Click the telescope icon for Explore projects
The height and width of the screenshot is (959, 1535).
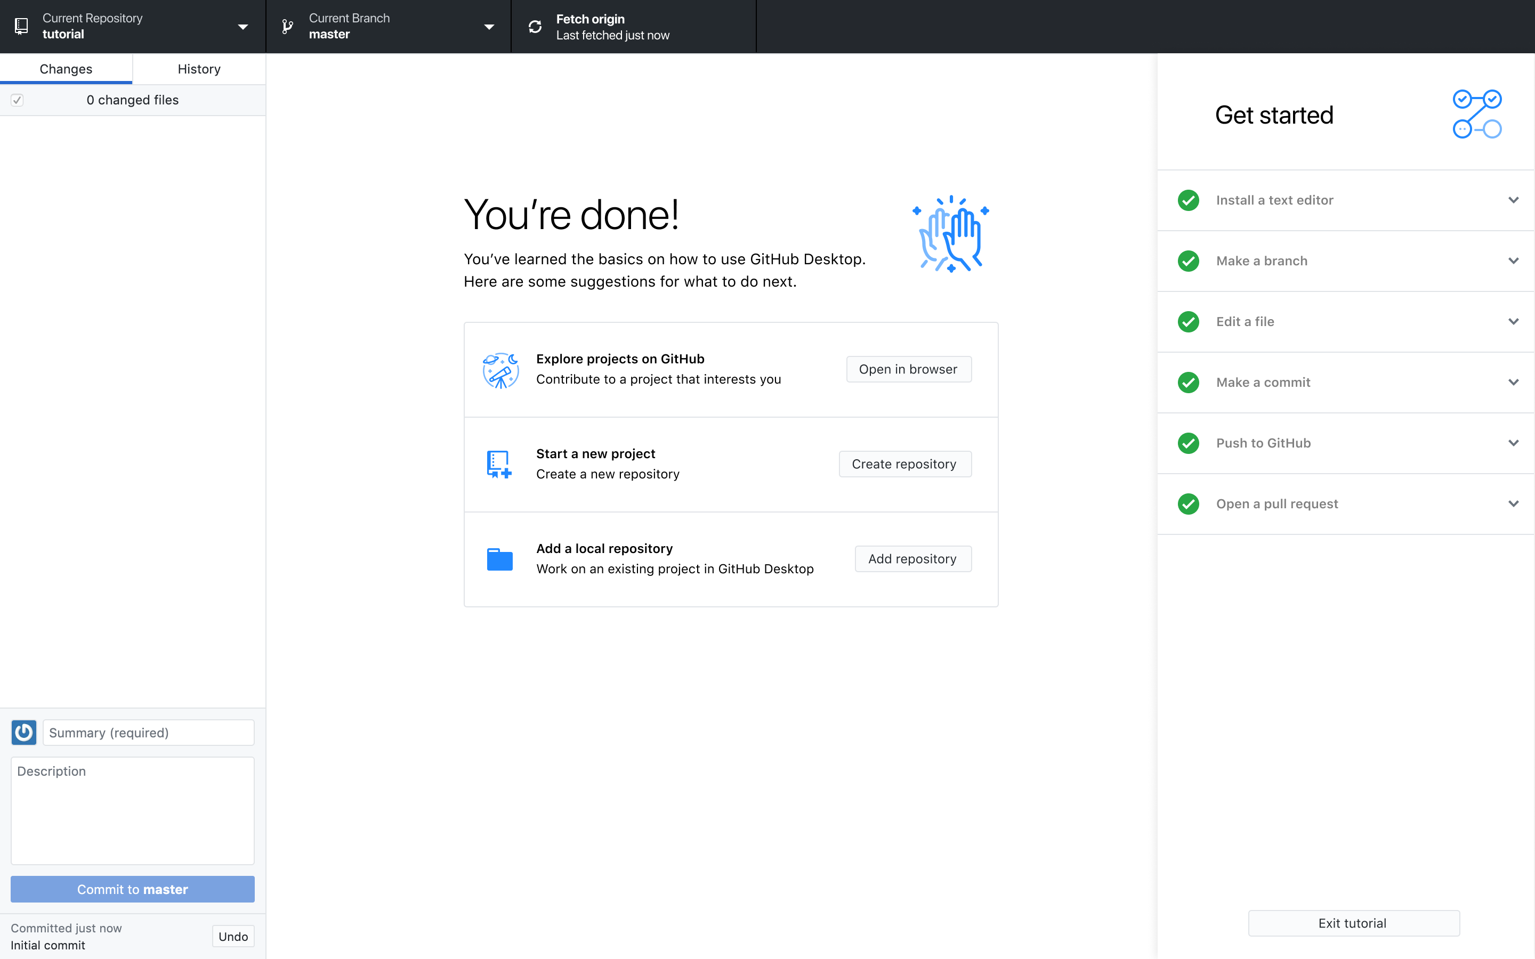500,369
